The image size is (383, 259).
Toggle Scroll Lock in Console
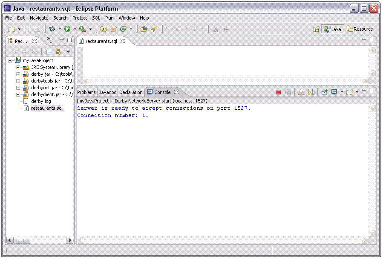(x=311, y=92)
